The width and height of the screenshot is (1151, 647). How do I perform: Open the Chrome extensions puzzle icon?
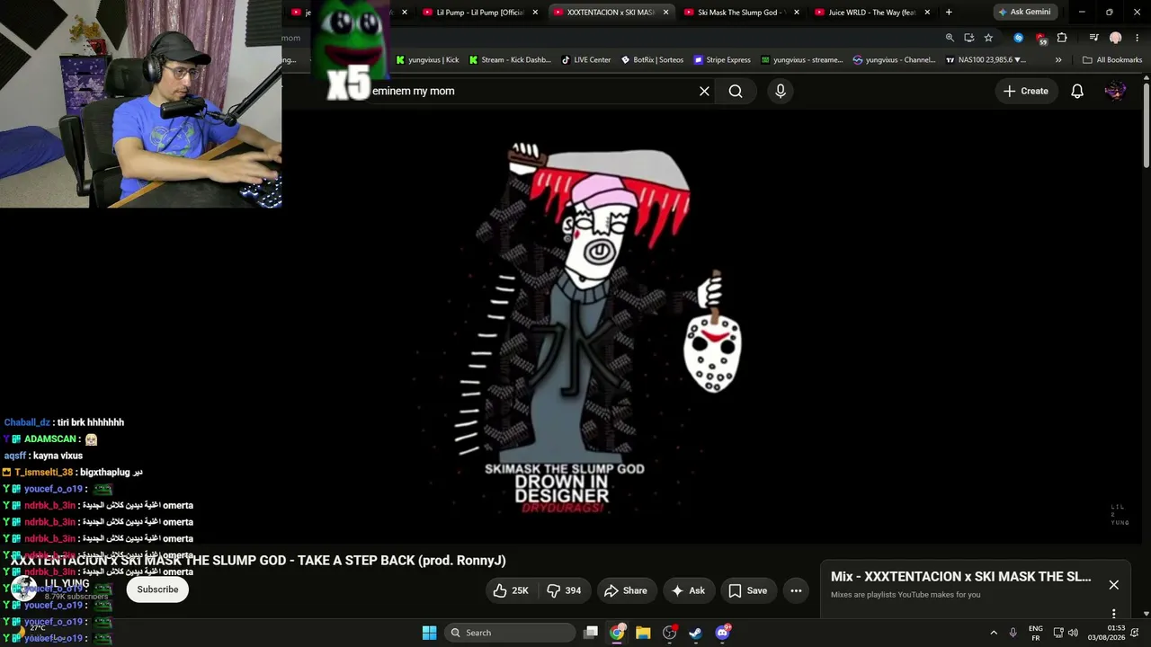pos(1062,38)
